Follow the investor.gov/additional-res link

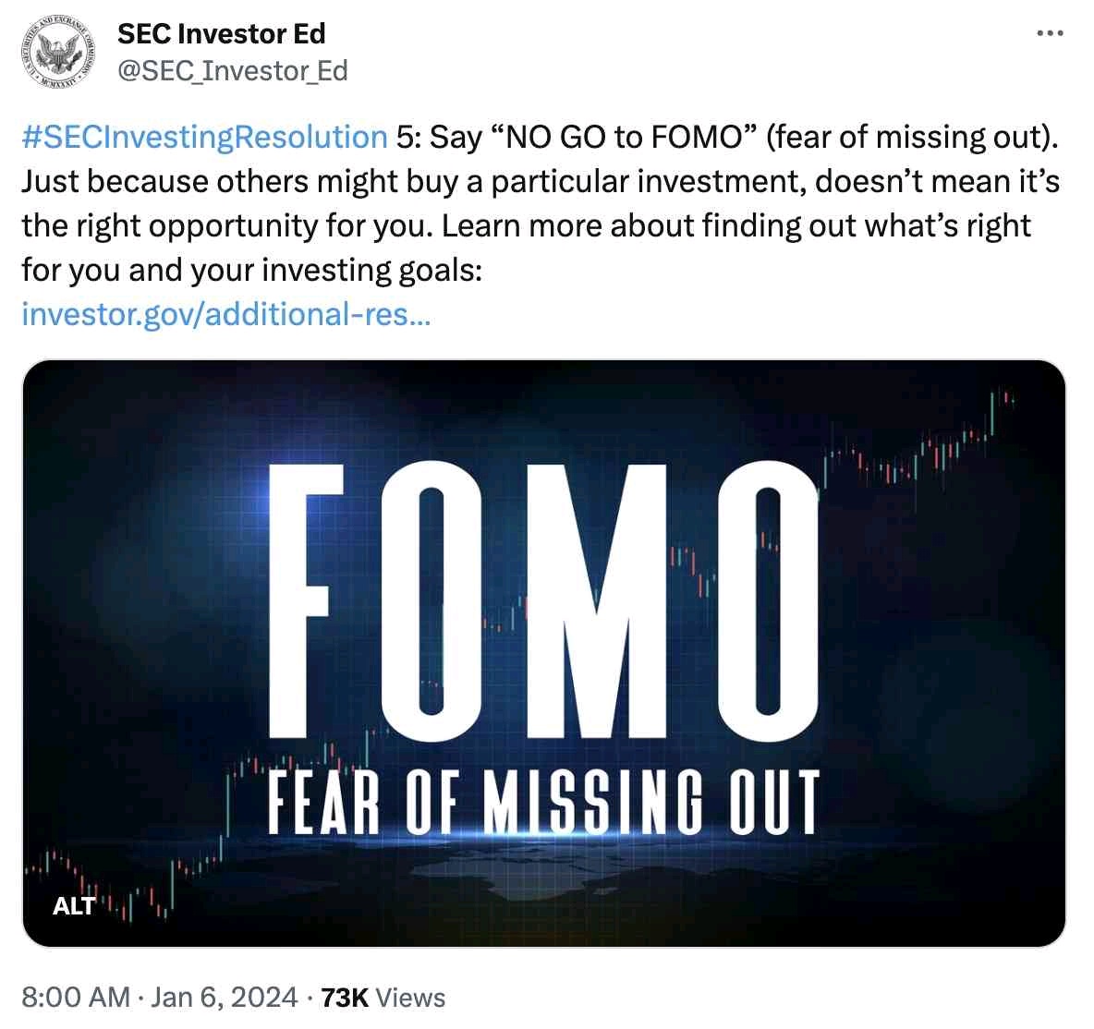click(225, 314)
